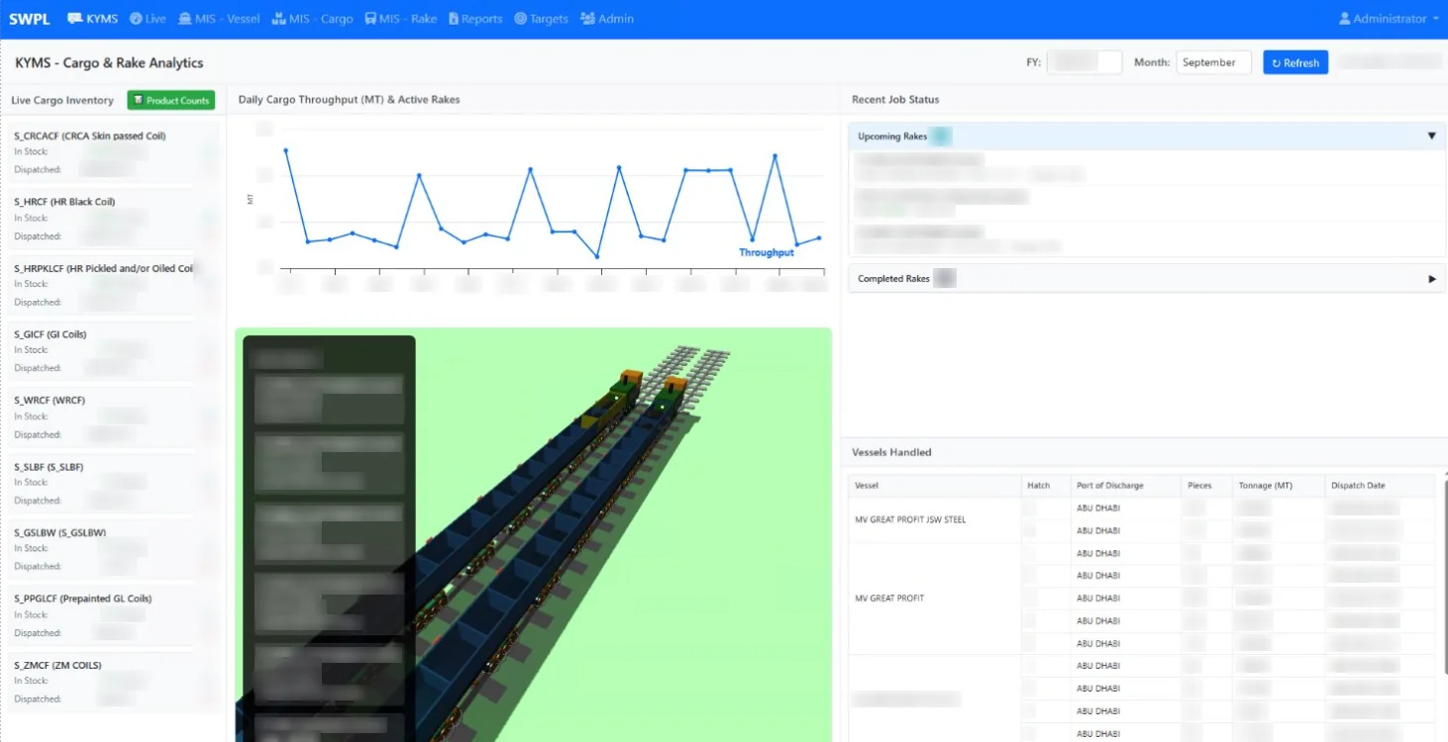Open the KYMS navigation item

pos(92,19)
